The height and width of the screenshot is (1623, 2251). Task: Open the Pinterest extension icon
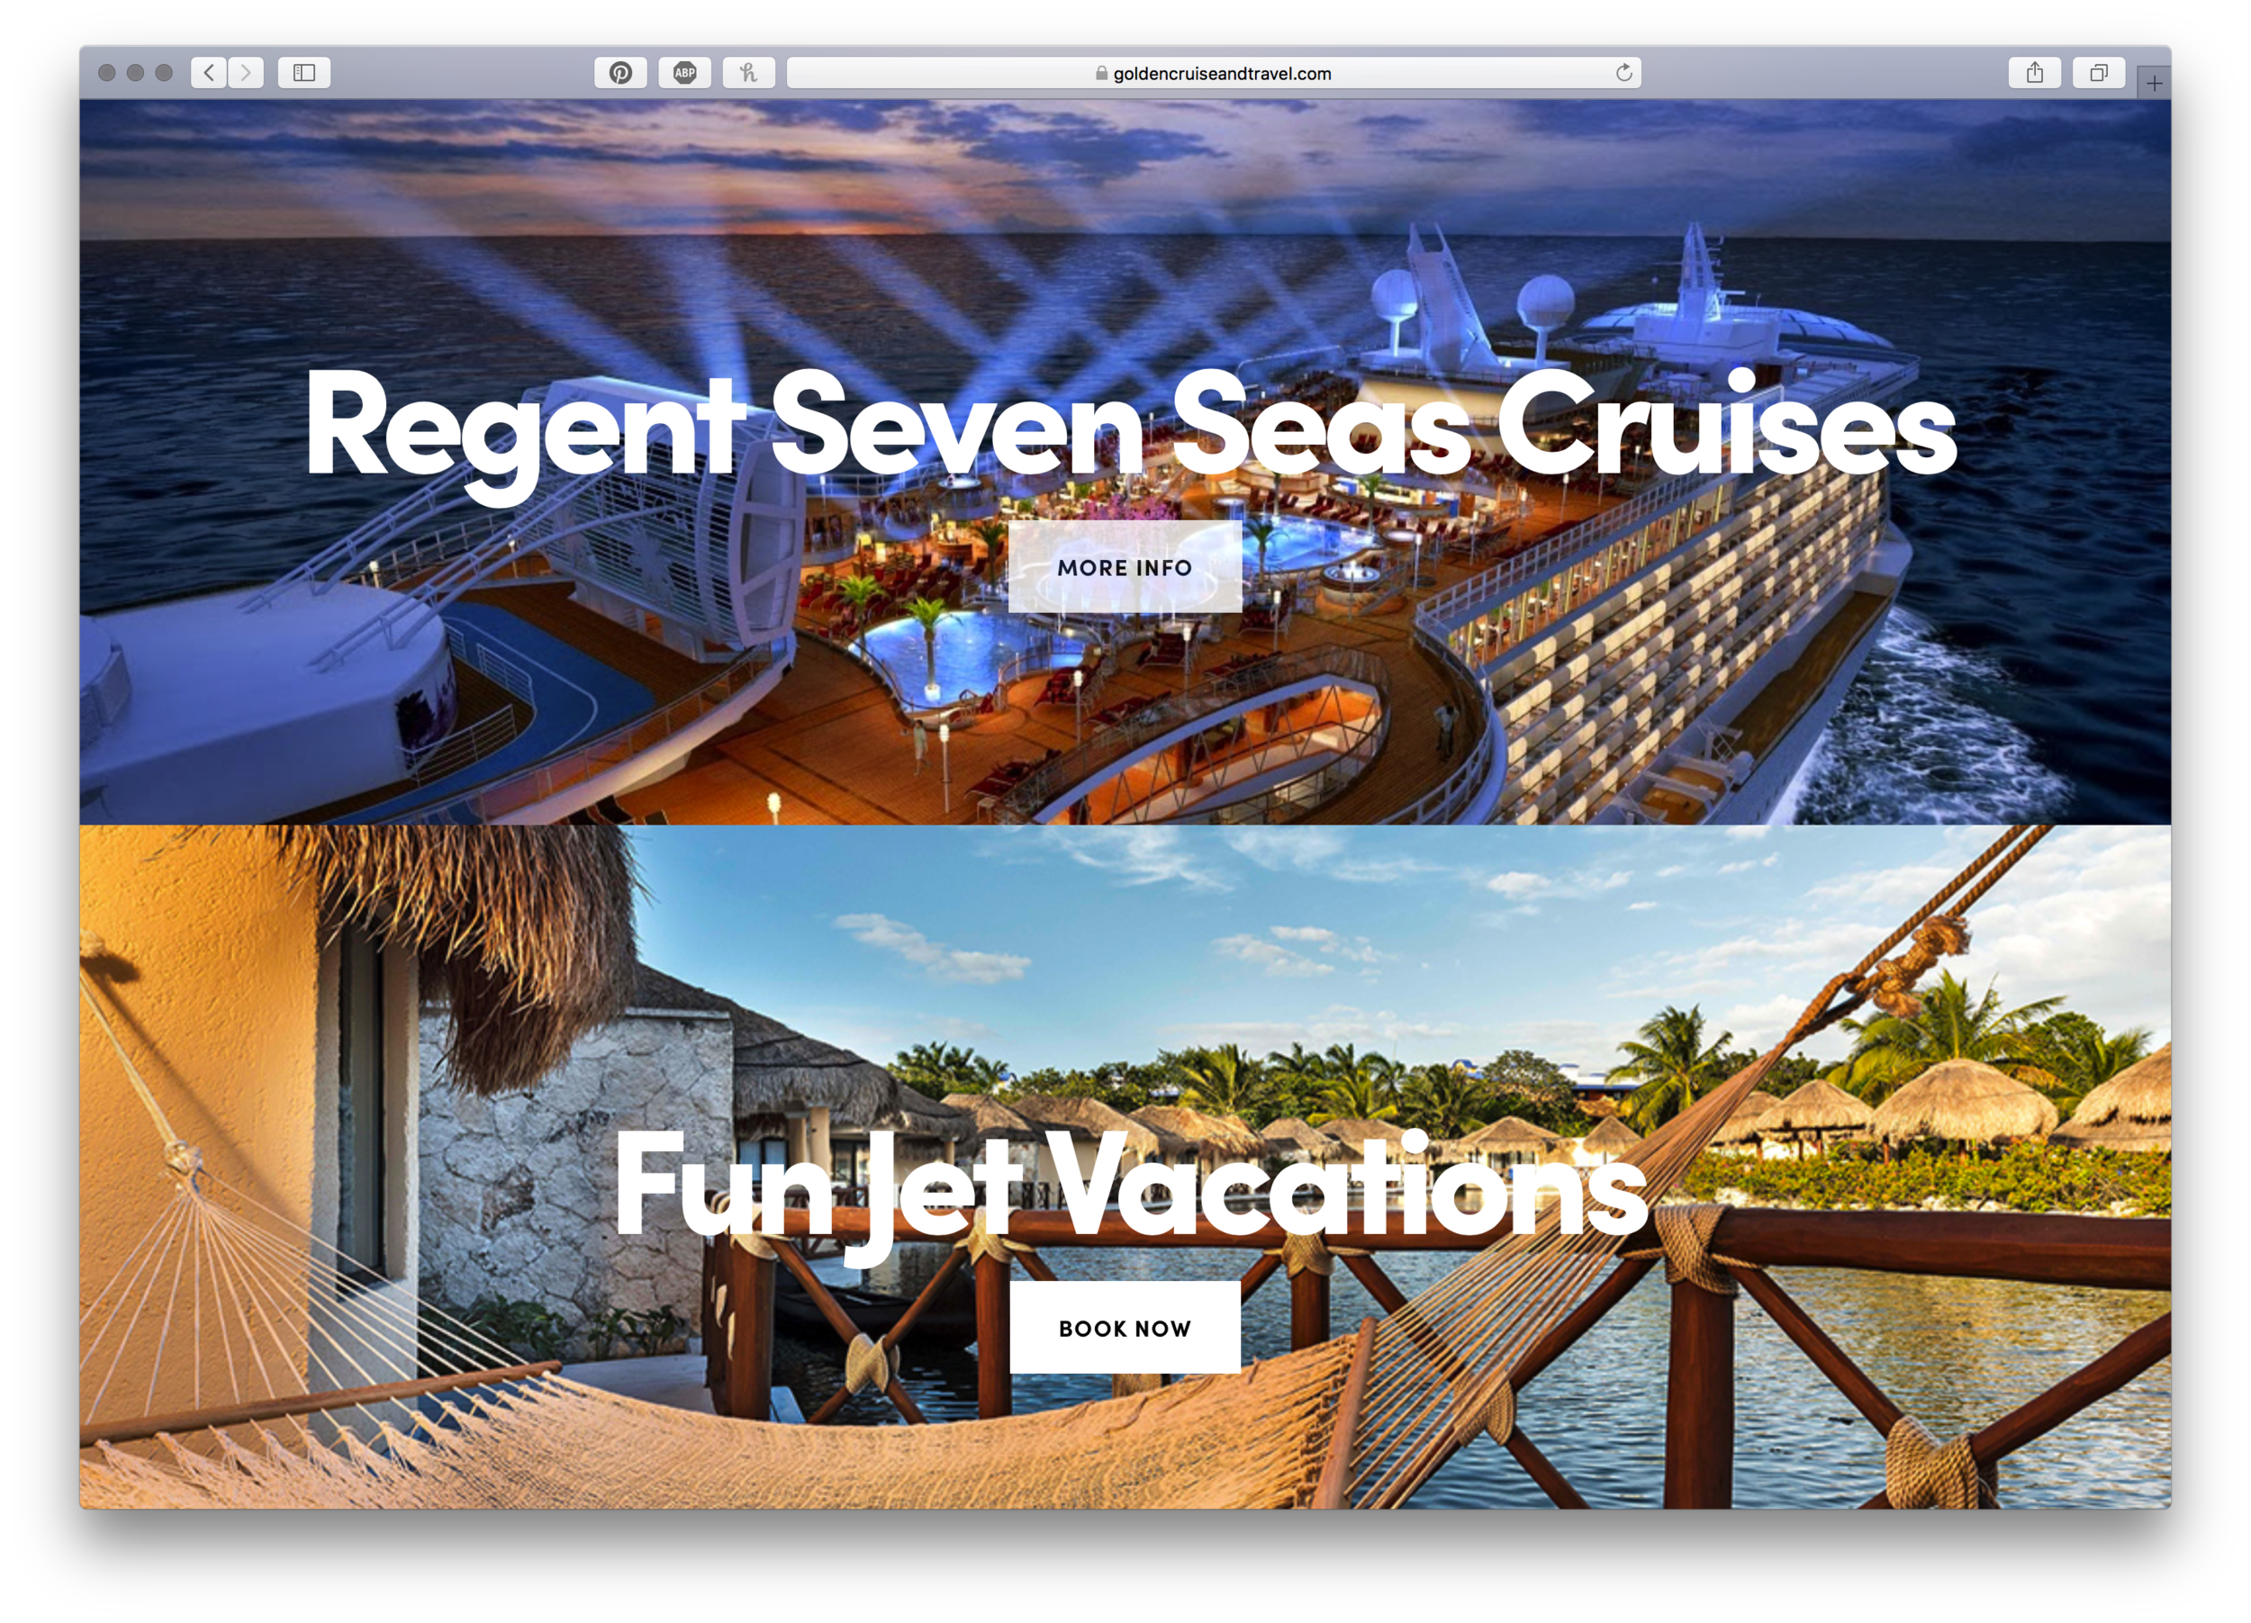(x=620, y=72)
